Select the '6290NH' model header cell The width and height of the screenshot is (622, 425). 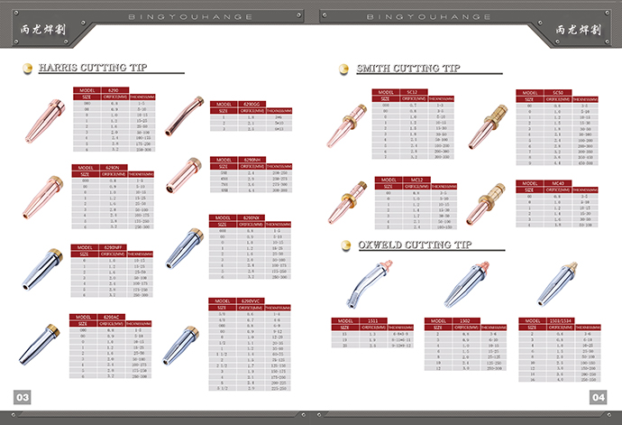(252, 160)
